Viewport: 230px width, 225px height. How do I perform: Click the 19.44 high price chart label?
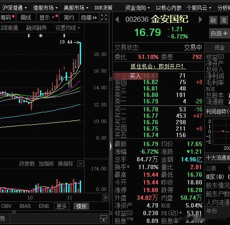click(66, 42)
